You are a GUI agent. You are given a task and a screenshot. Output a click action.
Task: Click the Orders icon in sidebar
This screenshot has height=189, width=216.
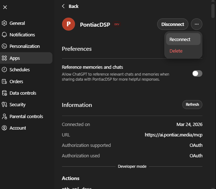(4, 81)
